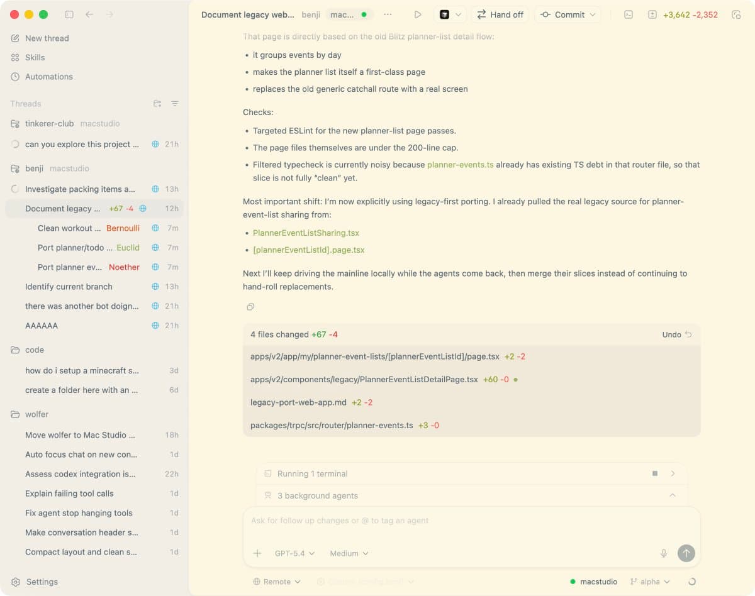Copy the assistant response with clipboard icon
755x596 pixels.
250,307
